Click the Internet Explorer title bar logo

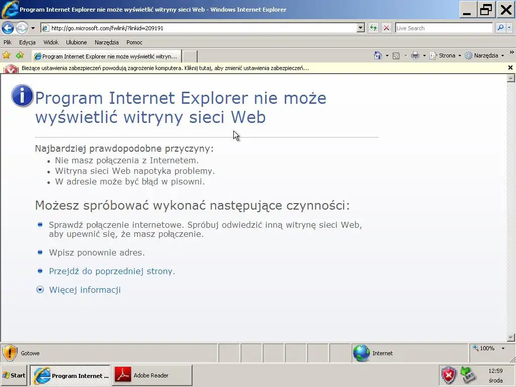(10, 9)
